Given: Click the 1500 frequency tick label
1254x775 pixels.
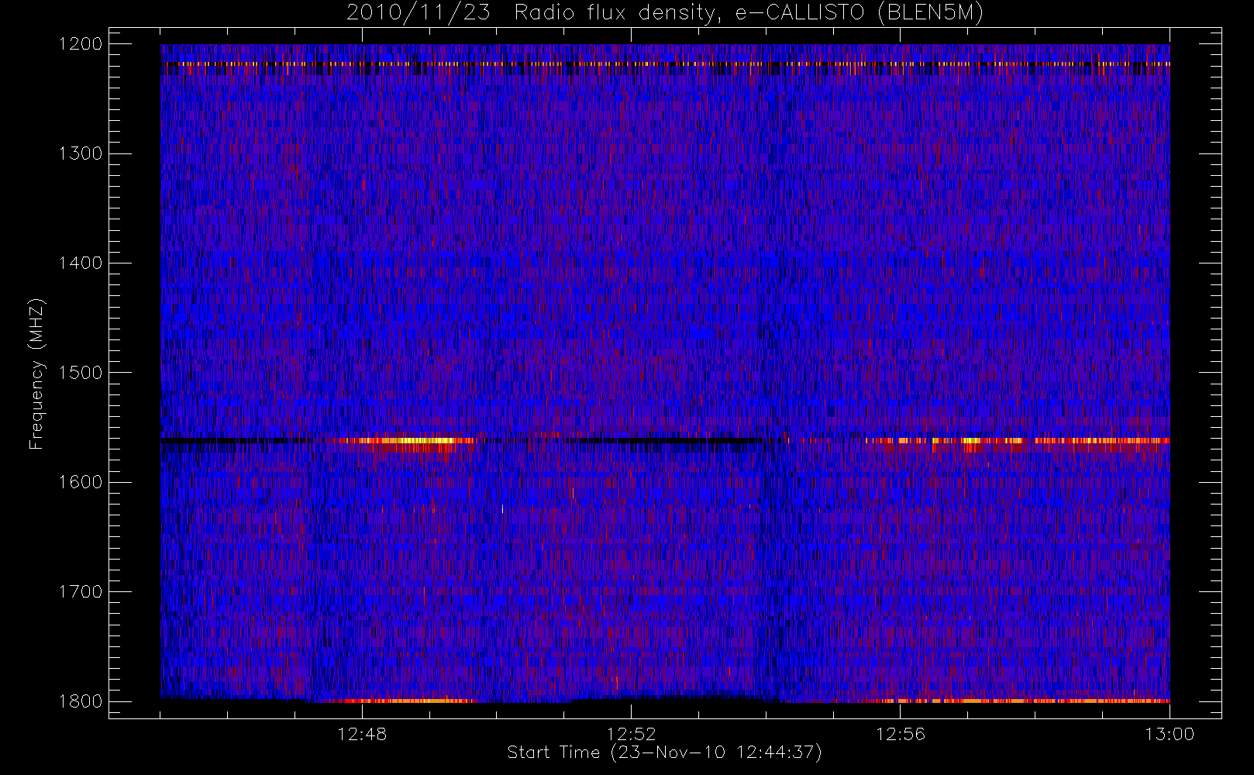Looking at the screenshot, I should coord(81,373).
